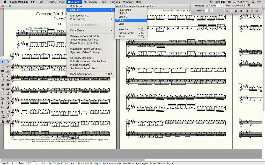
Task: Click the Record button
Action: (247, 11)
